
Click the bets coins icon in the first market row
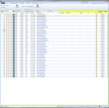[96, 14]
